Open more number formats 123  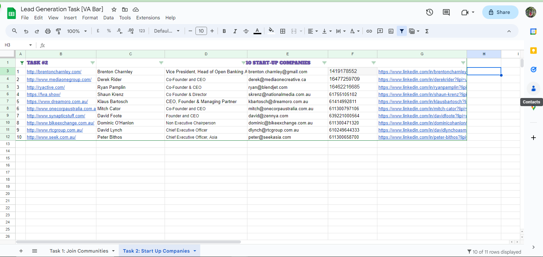click(x=142, y=31)
